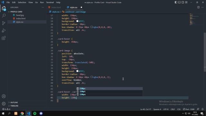Open the Run menu
This screenshot has height=116, width=206.
(x=42, y=2)
